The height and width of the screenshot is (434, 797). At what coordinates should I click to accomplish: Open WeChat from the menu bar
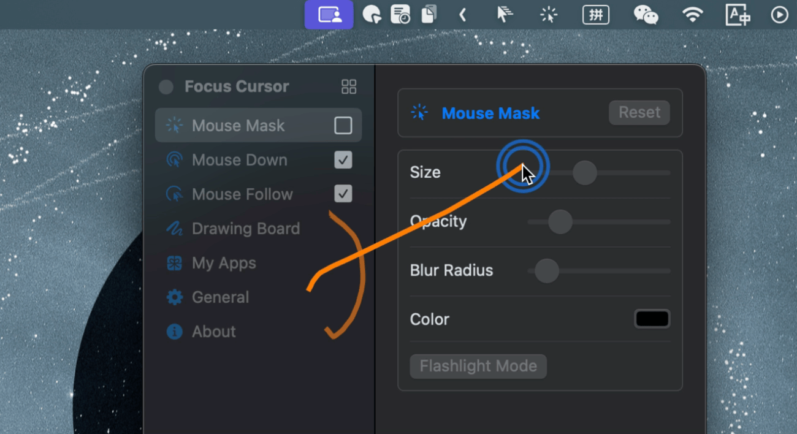646,15
